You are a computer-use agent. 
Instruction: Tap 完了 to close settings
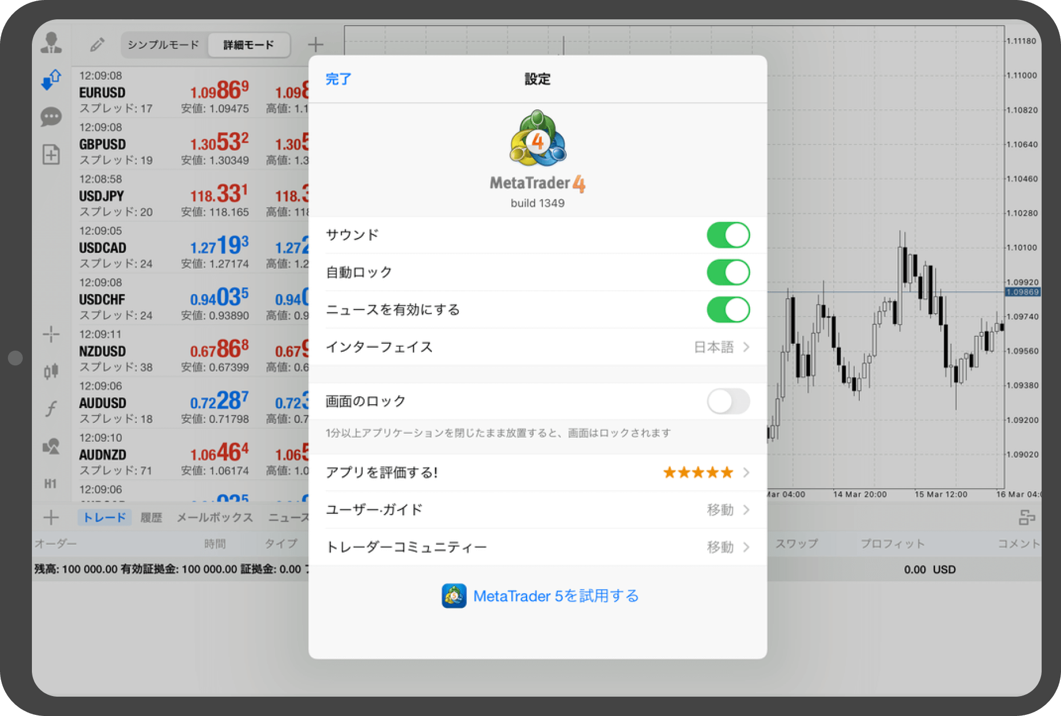[x=338, y=79]
